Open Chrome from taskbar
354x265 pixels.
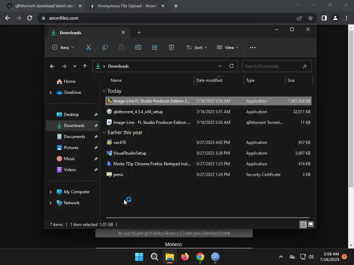coord(200,257)
